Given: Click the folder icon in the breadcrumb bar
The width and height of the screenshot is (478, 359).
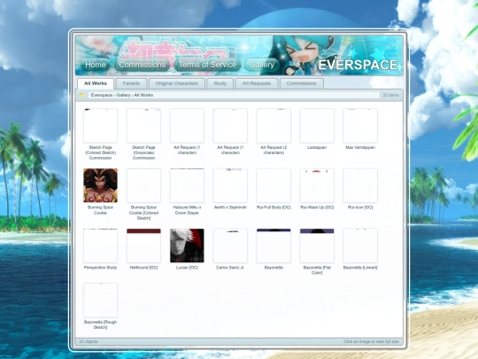Looking at the screenshot, I should point(81,95).
